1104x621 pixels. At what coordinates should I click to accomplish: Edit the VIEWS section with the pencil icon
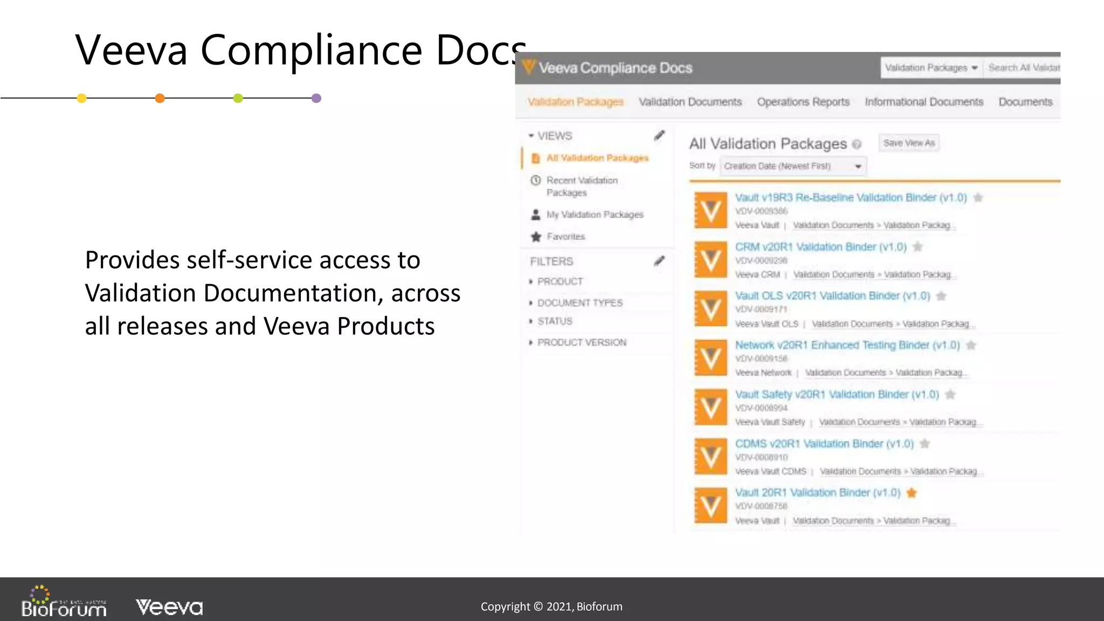(659, 135)
